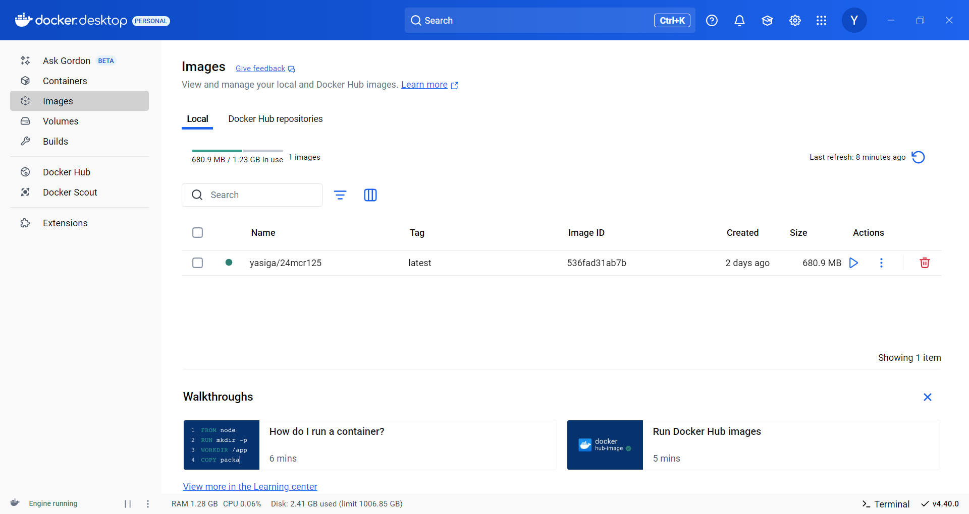Viewport: 969px width, 514px height.
Task: Click the disk usage progress bar
Action: pos(237,151)
